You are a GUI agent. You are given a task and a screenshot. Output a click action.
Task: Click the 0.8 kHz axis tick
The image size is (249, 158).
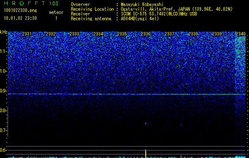[x=4, y=111]
